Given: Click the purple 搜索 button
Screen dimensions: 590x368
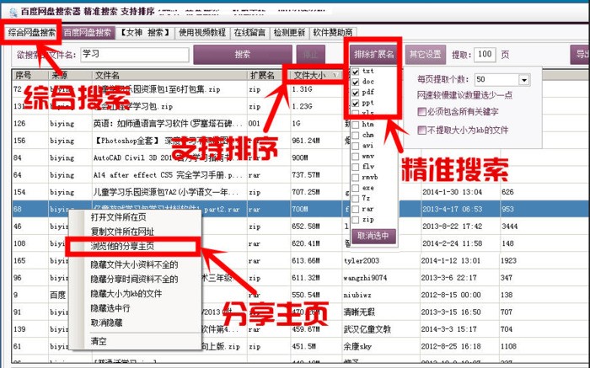Looking at the screenshot, I should 243,55.
